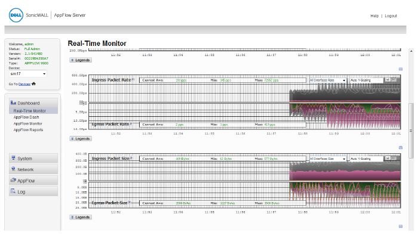Click the page scrollbar thumb
Image resolution: width=418 pixels, height=245 pixels.
[411, 131]
